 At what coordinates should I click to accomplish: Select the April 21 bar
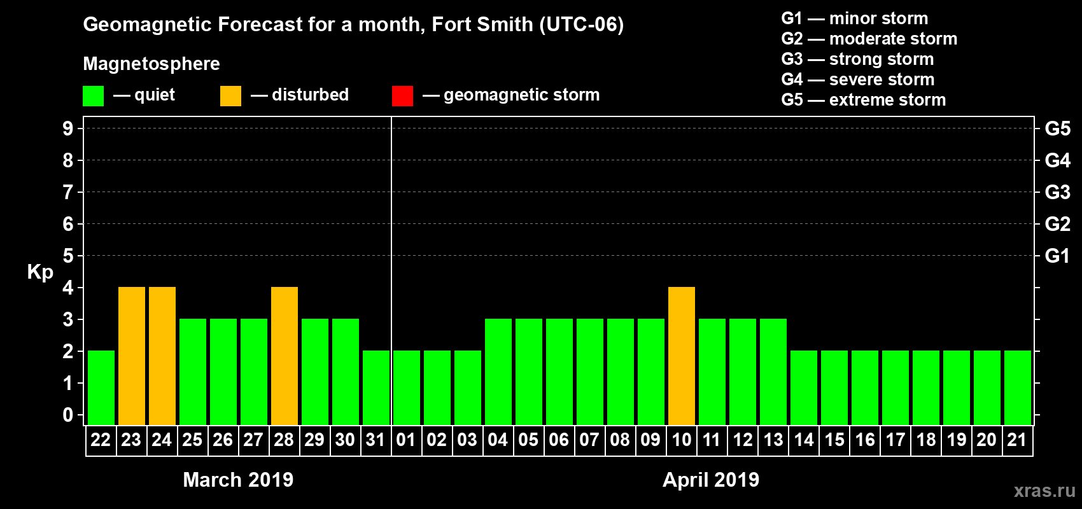click(x=1018, y=387)
